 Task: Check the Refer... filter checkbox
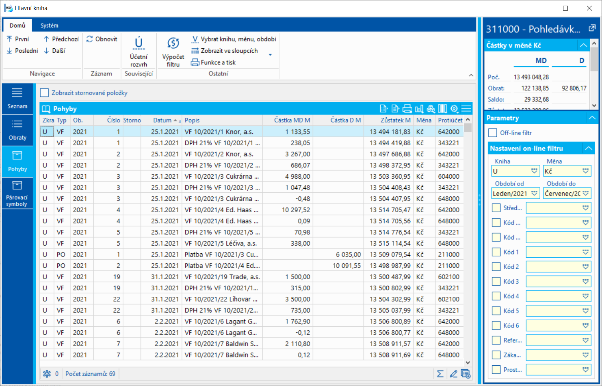pos(496,340)
